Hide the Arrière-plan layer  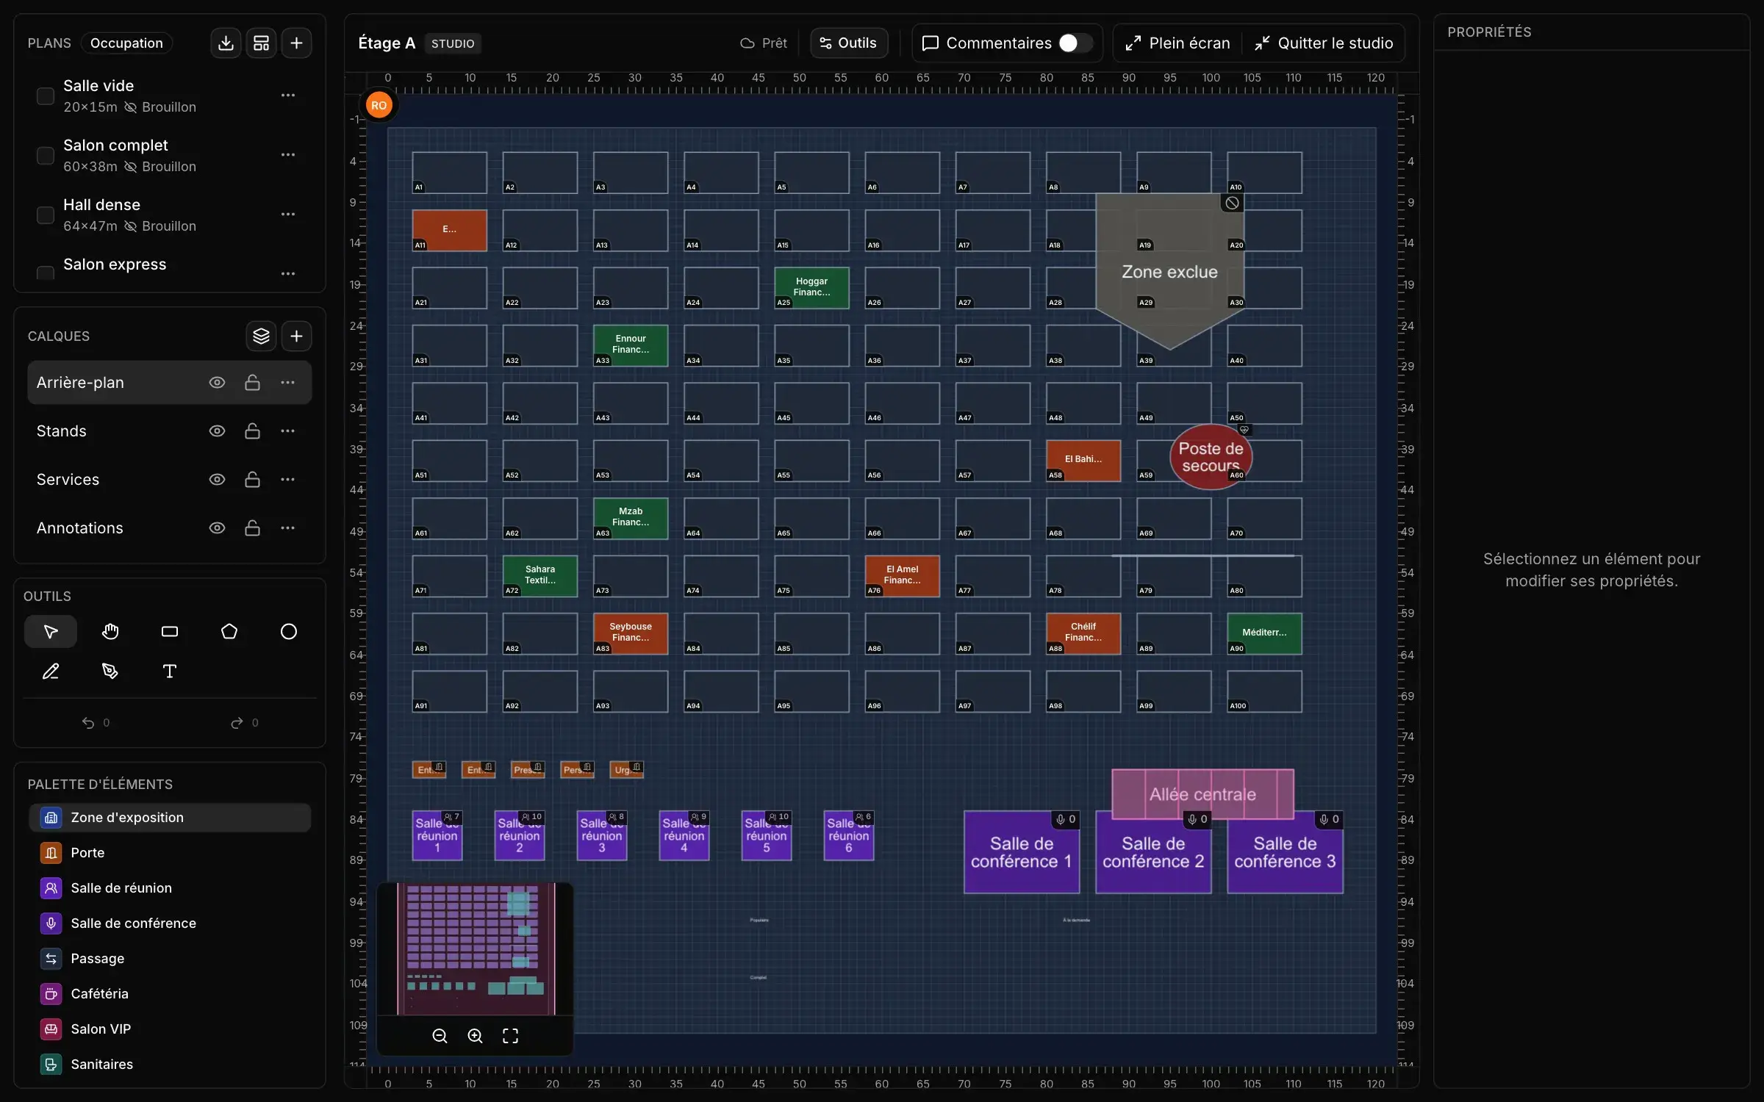pos(217,383)
